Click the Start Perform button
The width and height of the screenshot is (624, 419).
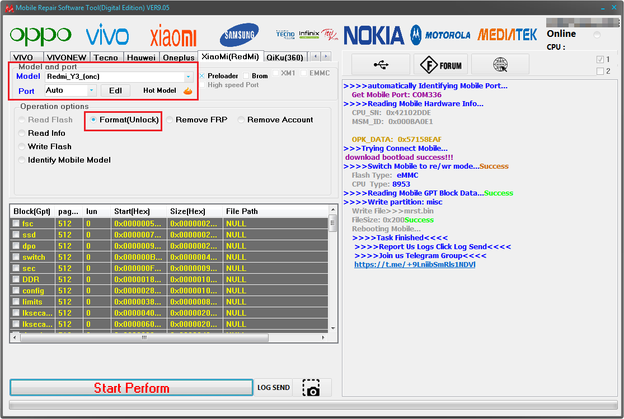(x=132, y=388)
